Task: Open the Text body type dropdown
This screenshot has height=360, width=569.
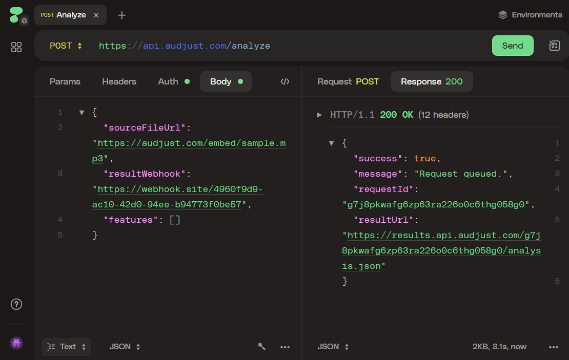Action: coord(67,347)
